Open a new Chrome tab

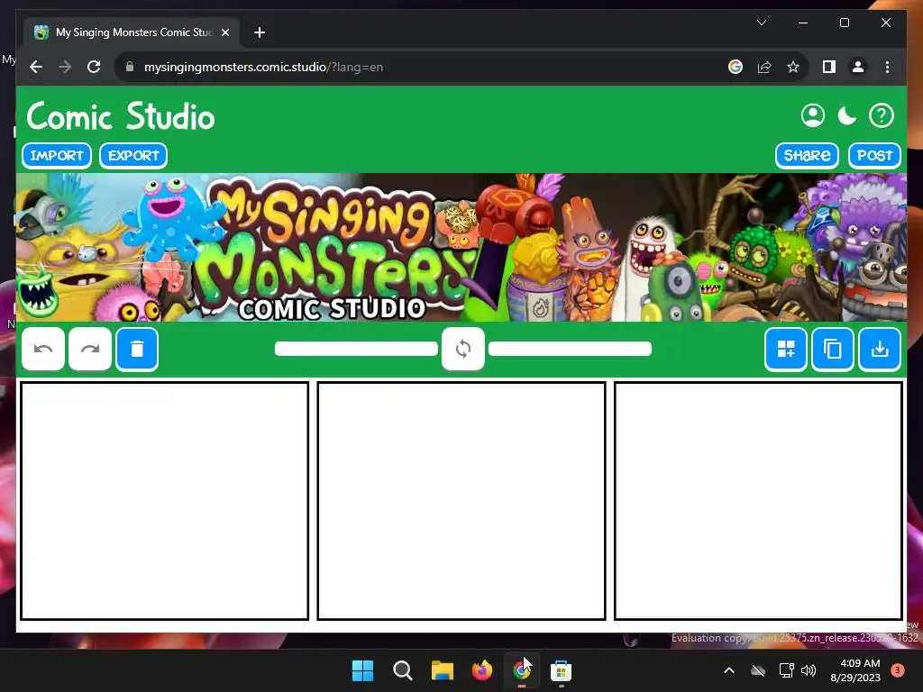260,32
